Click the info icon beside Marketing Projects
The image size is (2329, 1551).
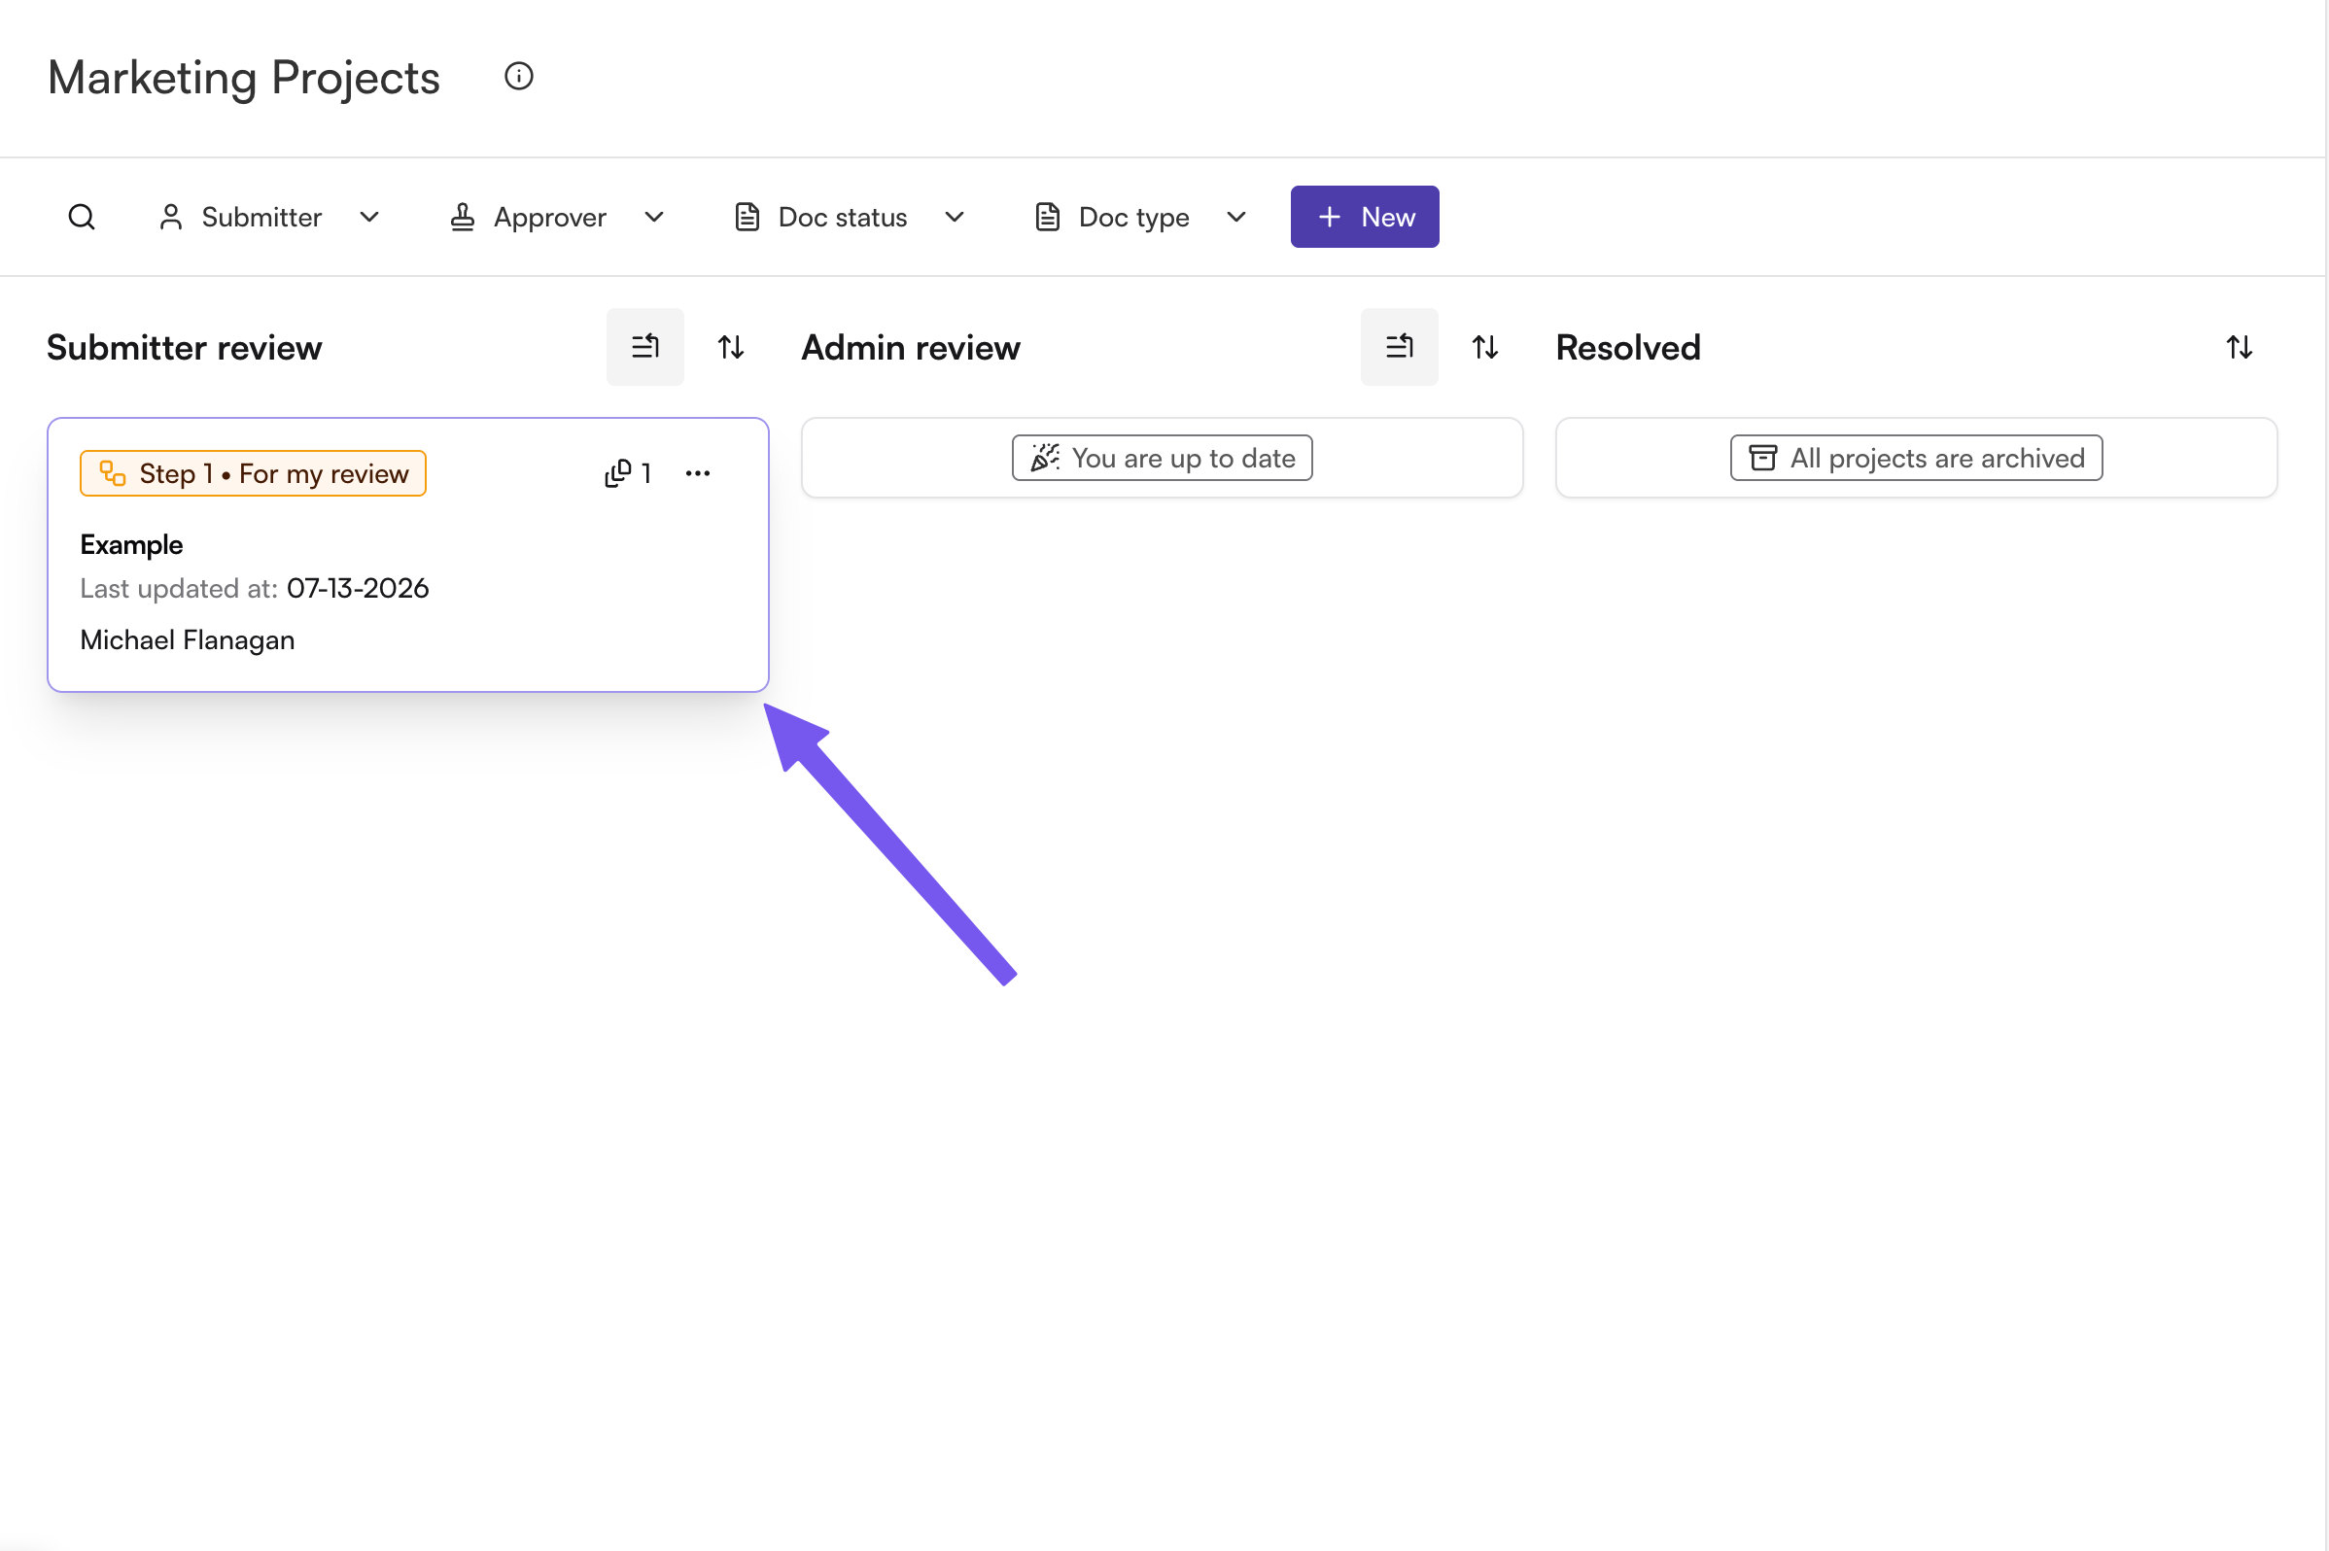tap(518, 76)
